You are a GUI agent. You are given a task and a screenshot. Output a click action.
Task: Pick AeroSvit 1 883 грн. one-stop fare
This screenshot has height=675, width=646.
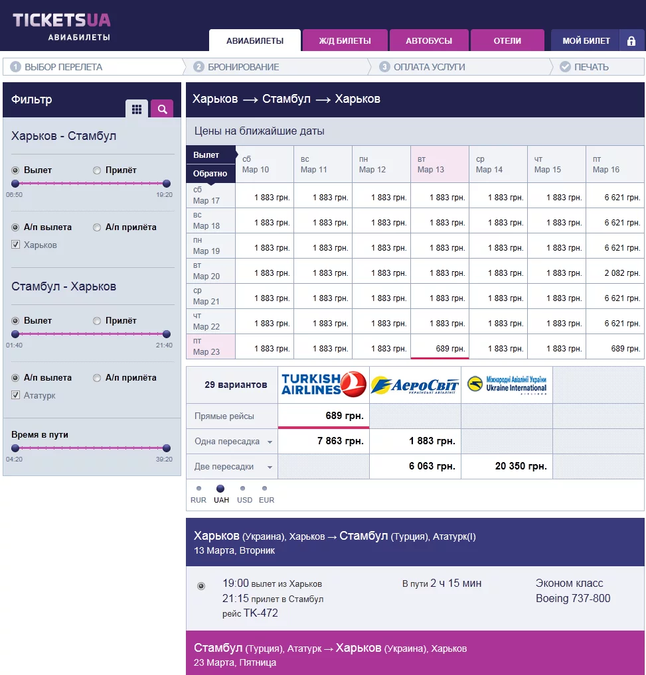(x=415, y=441)
